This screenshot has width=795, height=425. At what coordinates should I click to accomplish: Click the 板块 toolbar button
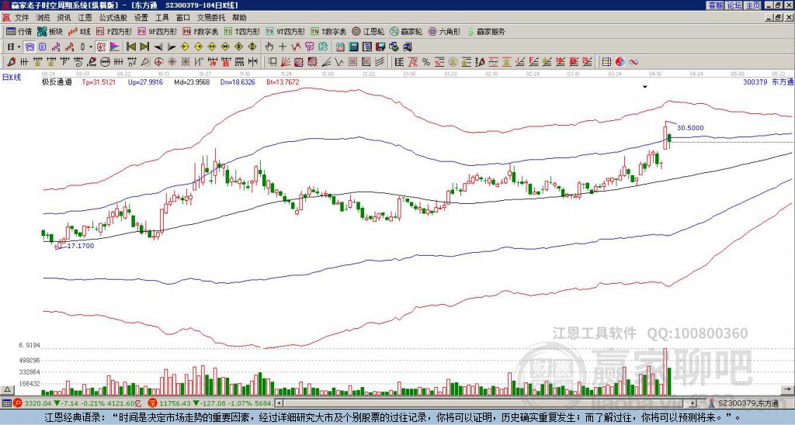(x=50, y=31)
